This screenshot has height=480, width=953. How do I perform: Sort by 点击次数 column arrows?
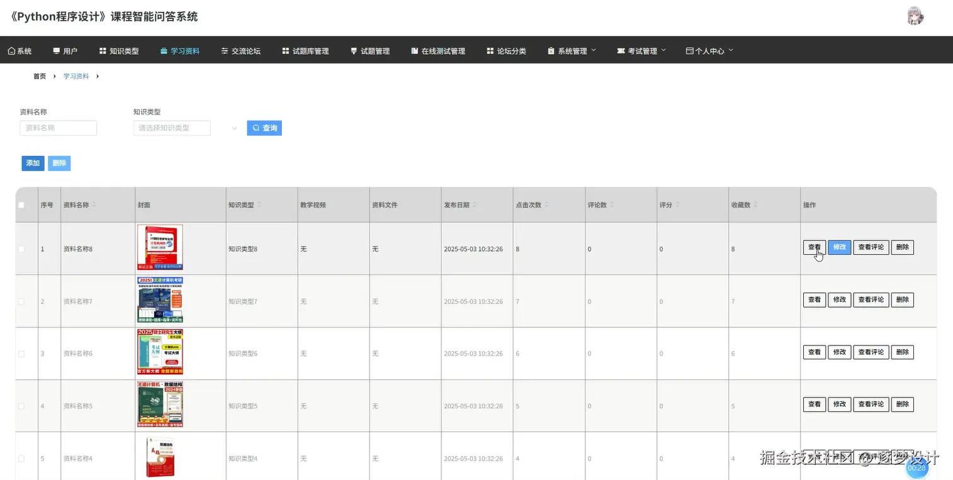point(546,205)
